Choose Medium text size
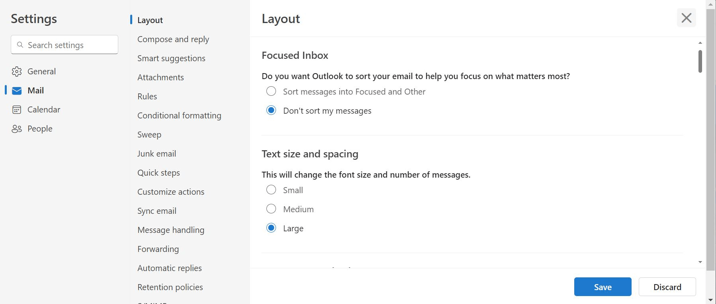The height and width of the screenshot is (304, 716). click(271, 209)
